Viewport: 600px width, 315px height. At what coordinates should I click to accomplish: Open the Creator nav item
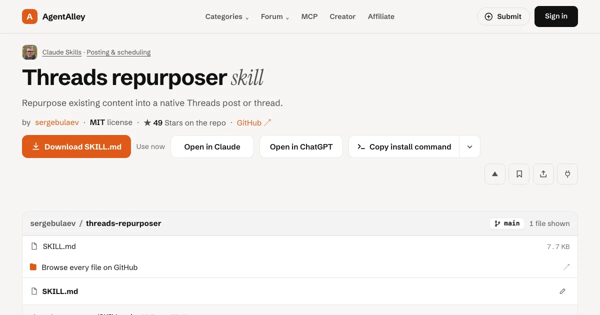[342, 16]
